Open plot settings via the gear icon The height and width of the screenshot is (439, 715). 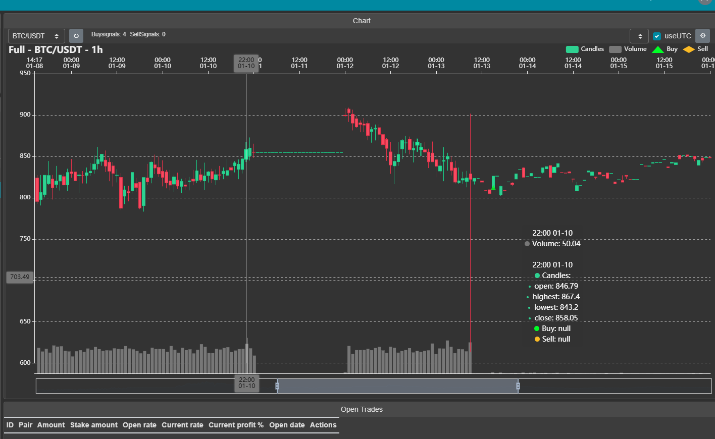pos(702,36)
